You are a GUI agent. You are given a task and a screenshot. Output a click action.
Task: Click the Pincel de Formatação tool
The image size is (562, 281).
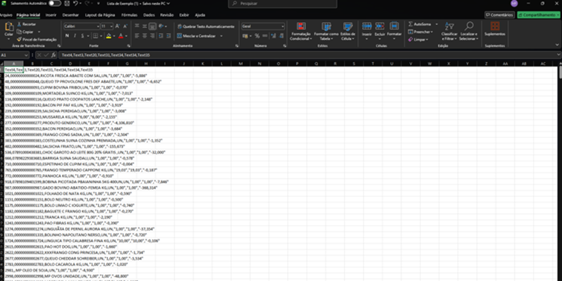coord(36,39)
